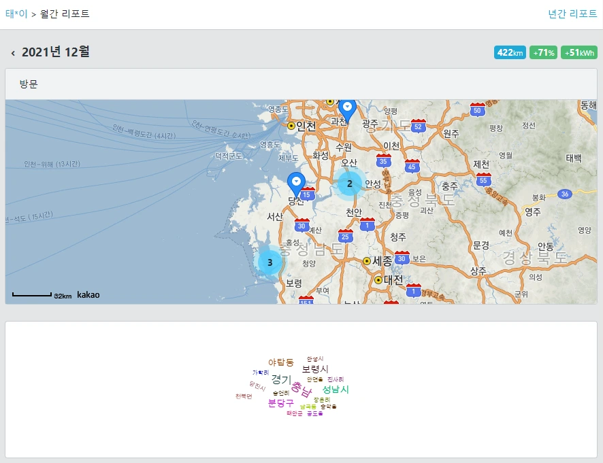
Task: Open the 년간 리포트 link
Action: [572, 14]
